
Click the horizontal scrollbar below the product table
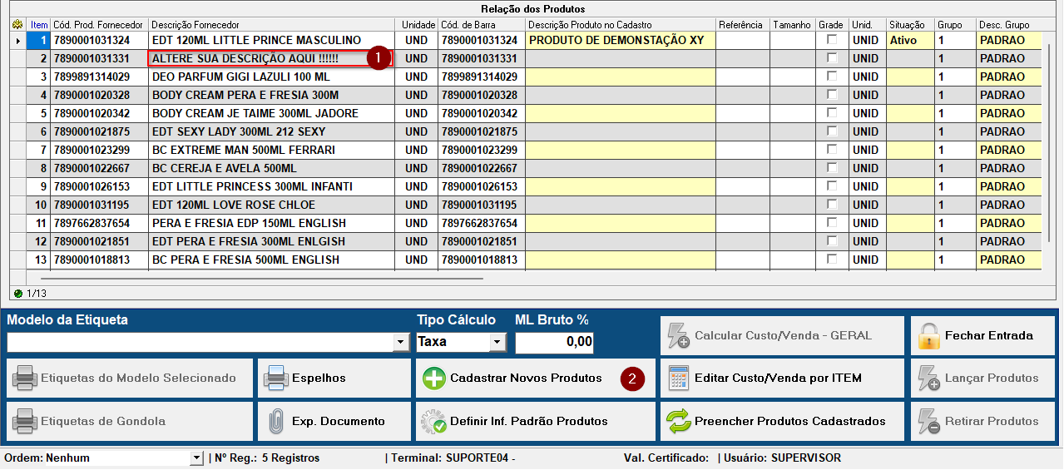250,278
